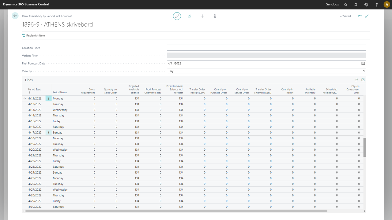Collapse page with the diagonal arrows icon
Viewport: 392px width, 220px height.
(367, 16)
